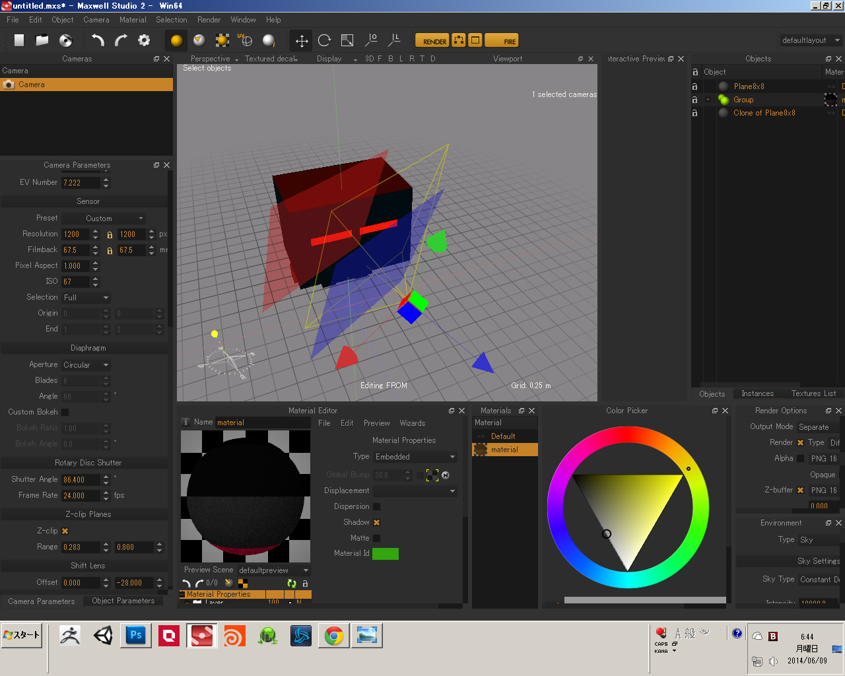This screenshot has width=845, height=676.
Task: Click the green refresh preview icon
Action: tap(291, 583)
